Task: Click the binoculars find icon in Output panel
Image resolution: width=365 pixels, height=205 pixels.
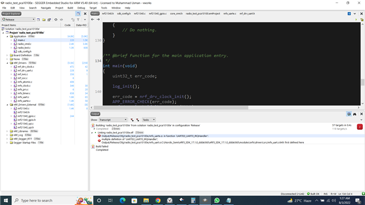Action: [x=355, y=114]
